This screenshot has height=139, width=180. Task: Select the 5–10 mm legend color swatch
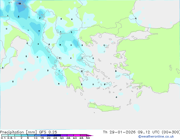coord(31,135)
